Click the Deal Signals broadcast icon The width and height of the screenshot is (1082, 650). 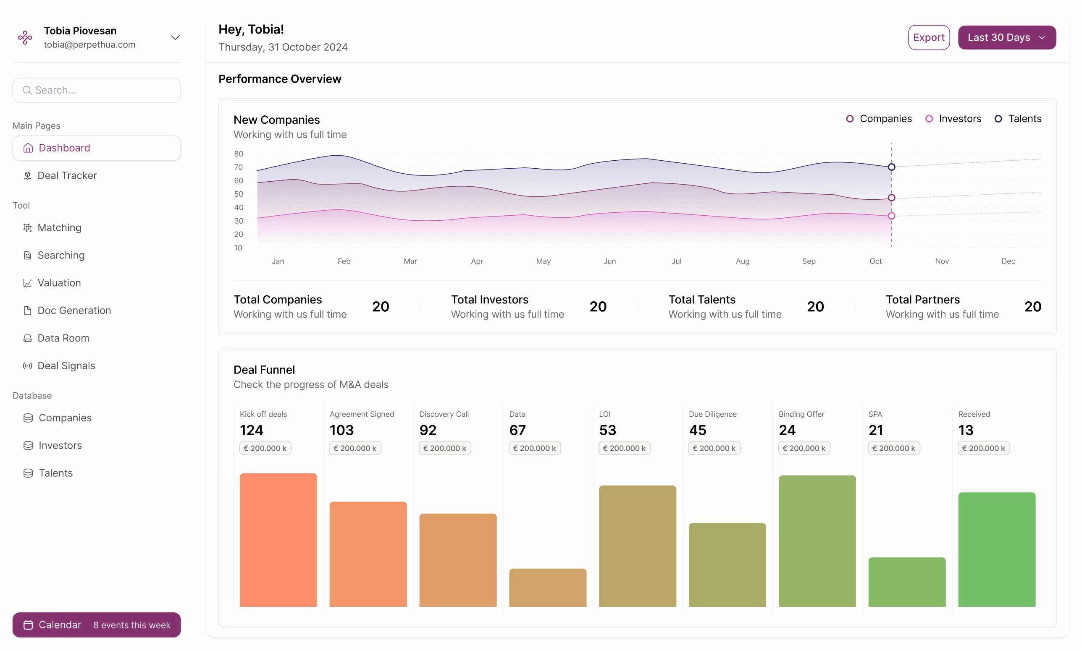[28, 365]
